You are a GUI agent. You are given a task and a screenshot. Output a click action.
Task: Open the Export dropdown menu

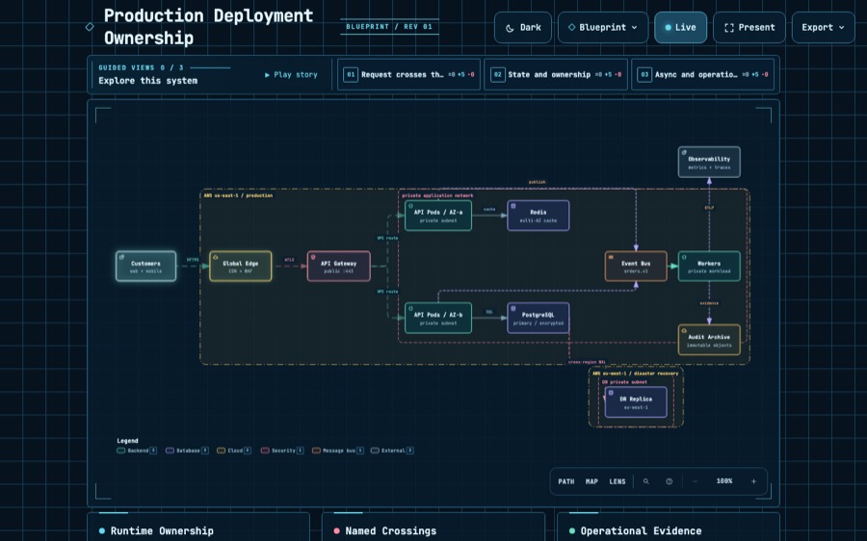[823, 28]
